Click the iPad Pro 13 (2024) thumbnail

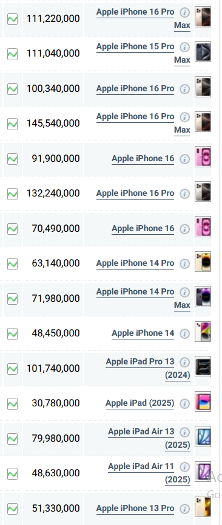coord(203,367)
